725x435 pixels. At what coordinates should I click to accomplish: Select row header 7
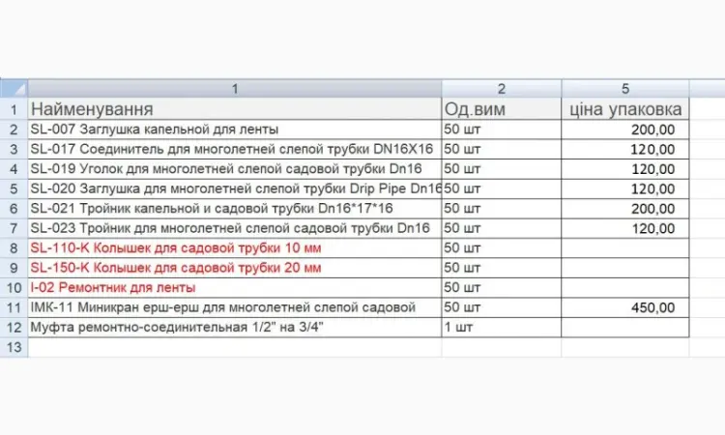tap(14, 228)
